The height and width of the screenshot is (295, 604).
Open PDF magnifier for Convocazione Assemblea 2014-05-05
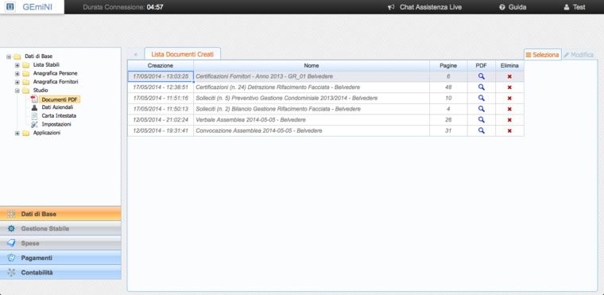pyautogui.click(x=481, y=130)
